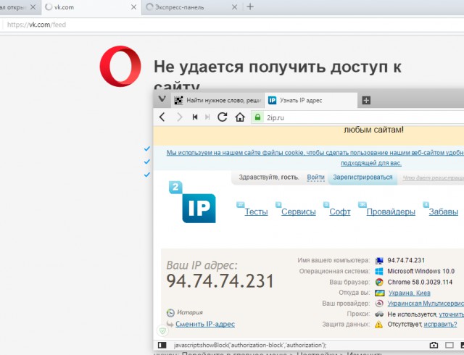Open the Украинская Мультисервис provider link
The height and width of the screenshot is (355, 464).
point(426,304)
